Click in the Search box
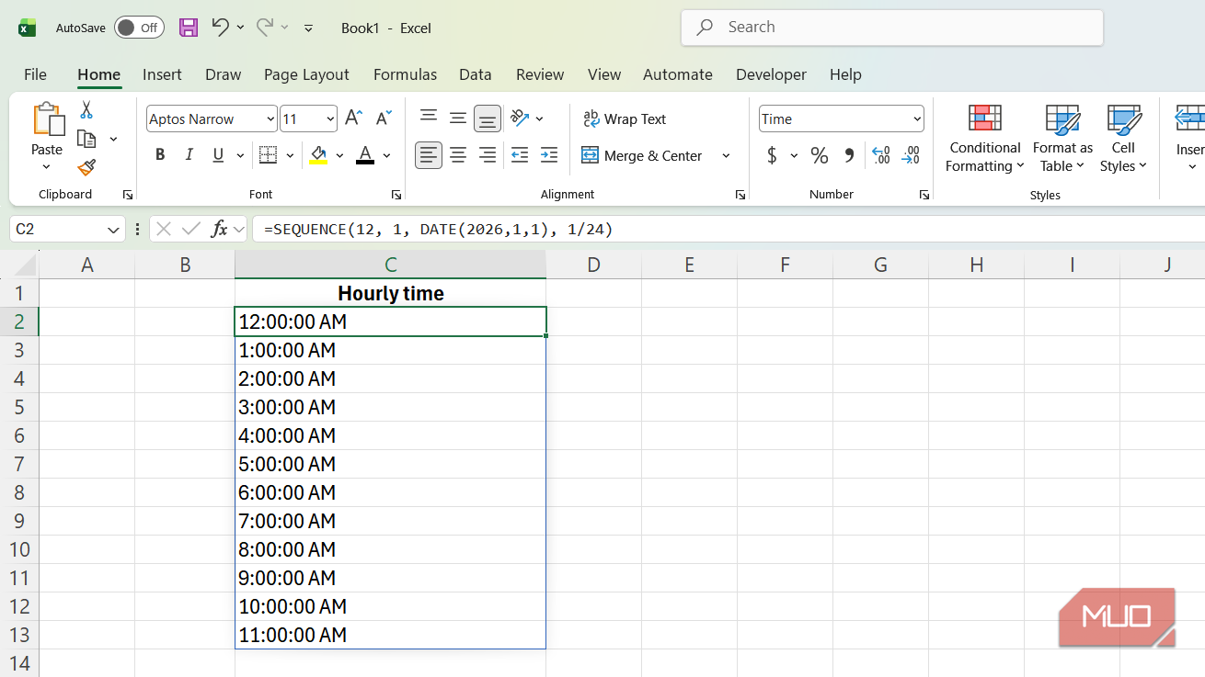 (x=892, y=28)
